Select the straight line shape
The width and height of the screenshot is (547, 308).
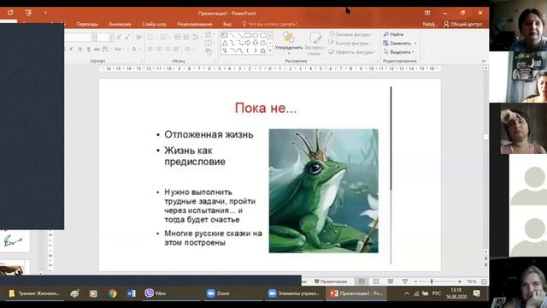point(232,35)
